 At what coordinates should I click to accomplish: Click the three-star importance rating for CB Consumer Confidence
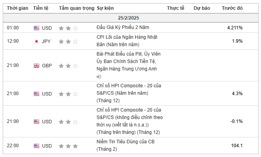pyautogui.click(x=68, y=146)
